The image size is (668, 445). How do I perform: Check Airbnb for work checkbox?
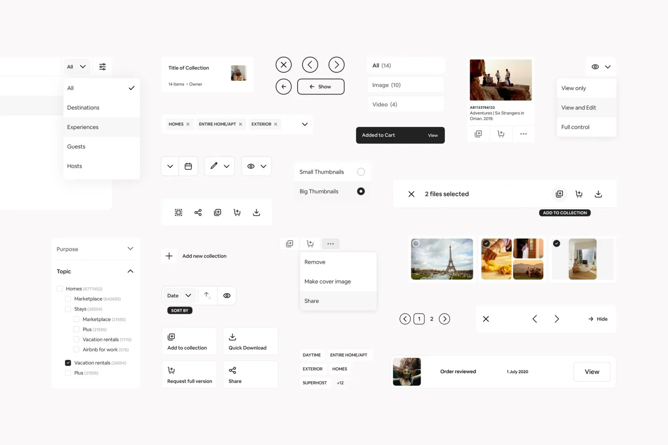pyautogui.click(x=76, y=349)
